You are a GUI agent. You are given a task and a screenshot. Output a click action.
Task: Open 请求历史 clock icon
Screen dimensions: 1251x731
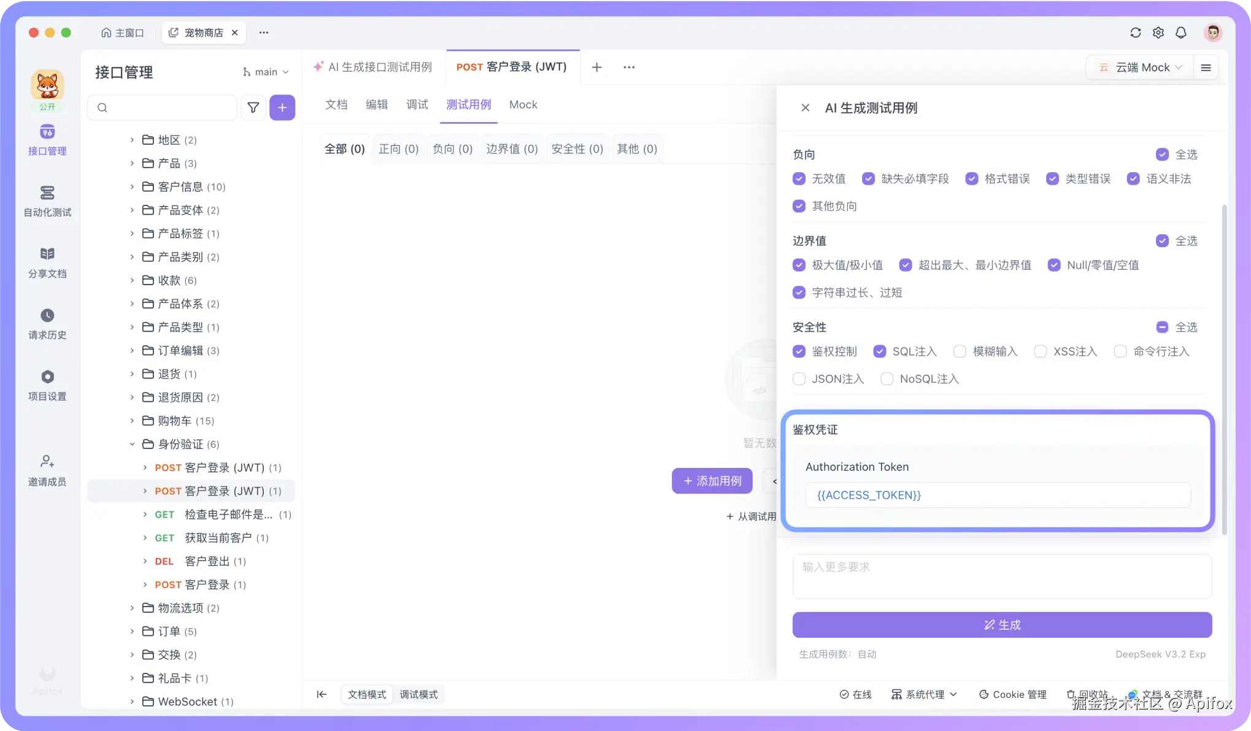(47, 316)
